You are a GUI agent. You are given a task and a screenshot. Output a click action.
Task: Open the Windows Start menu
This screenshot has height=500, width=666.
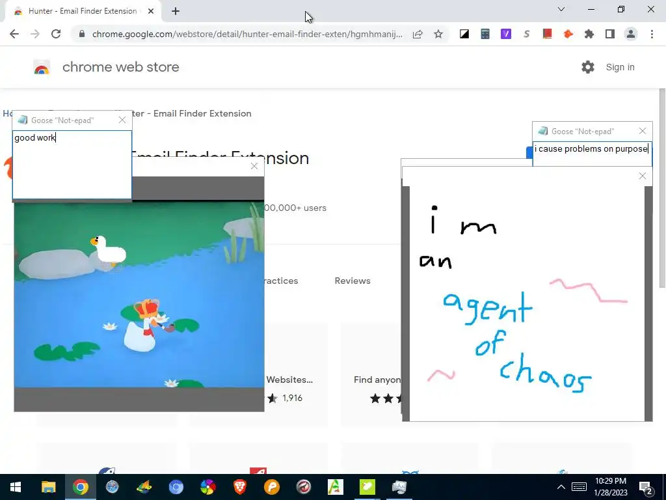click(16, 487)
